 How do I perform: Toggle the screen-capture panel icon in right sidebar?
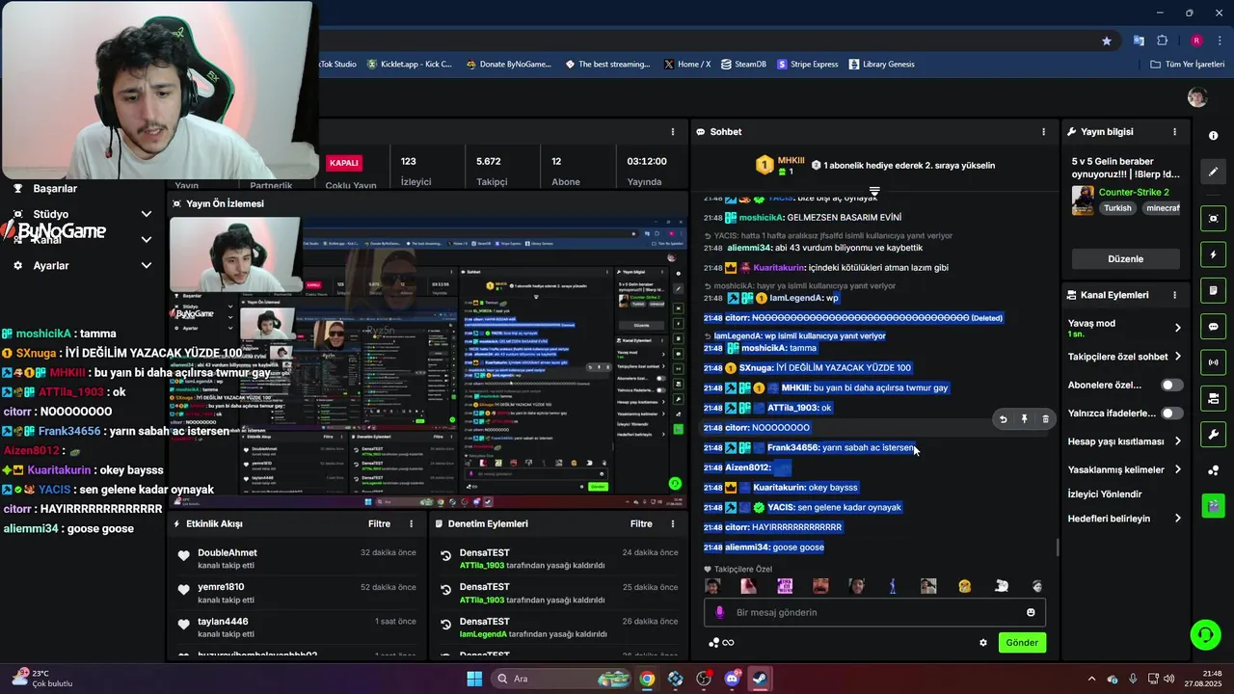[x=1214, y=219]
